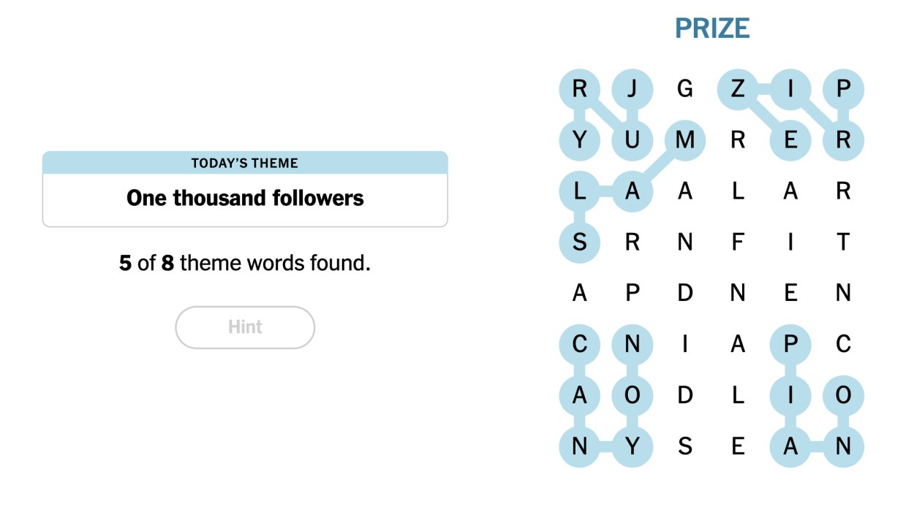
Task: Click the letter C starting the bottom-left chain
Action: point(580,345)
